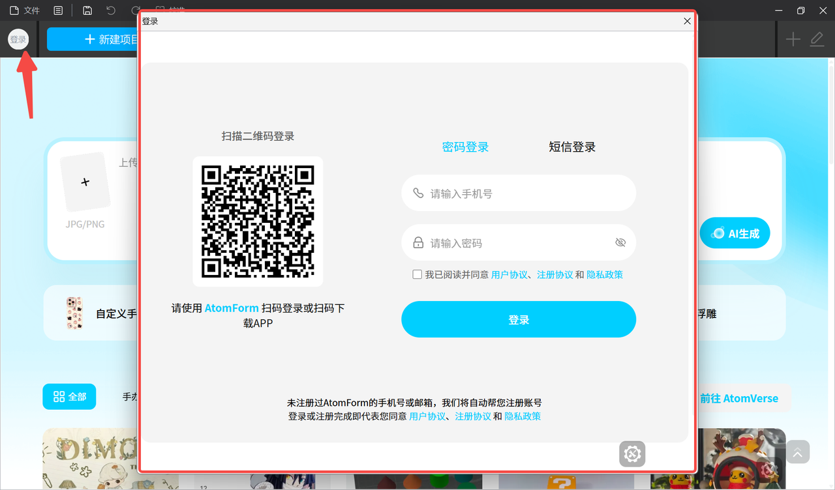The height and width of the screenshot is (490, 835).
Task: Click the blue 登录 submit button
Action: [519, 319]
